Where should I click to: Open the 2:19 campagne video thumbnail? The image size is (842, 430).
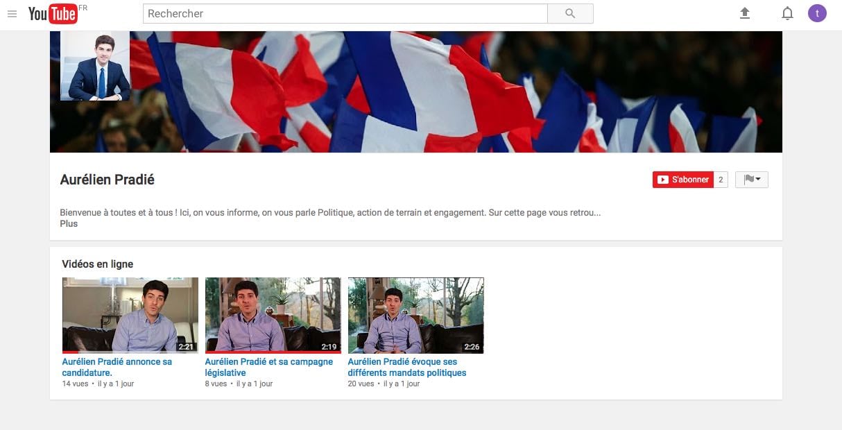click(273, 316)
